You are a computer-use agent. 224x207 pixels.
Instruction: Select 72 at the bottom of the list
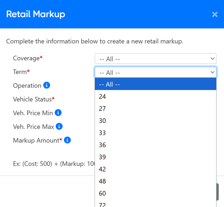click(155, 204)
